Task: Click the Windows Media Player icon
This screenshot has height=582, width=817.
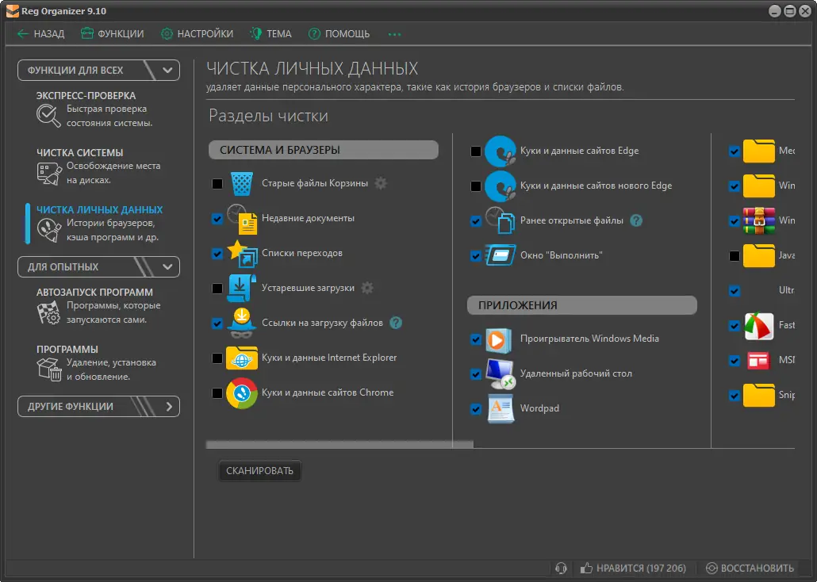Action: click(x=499, y=340)
